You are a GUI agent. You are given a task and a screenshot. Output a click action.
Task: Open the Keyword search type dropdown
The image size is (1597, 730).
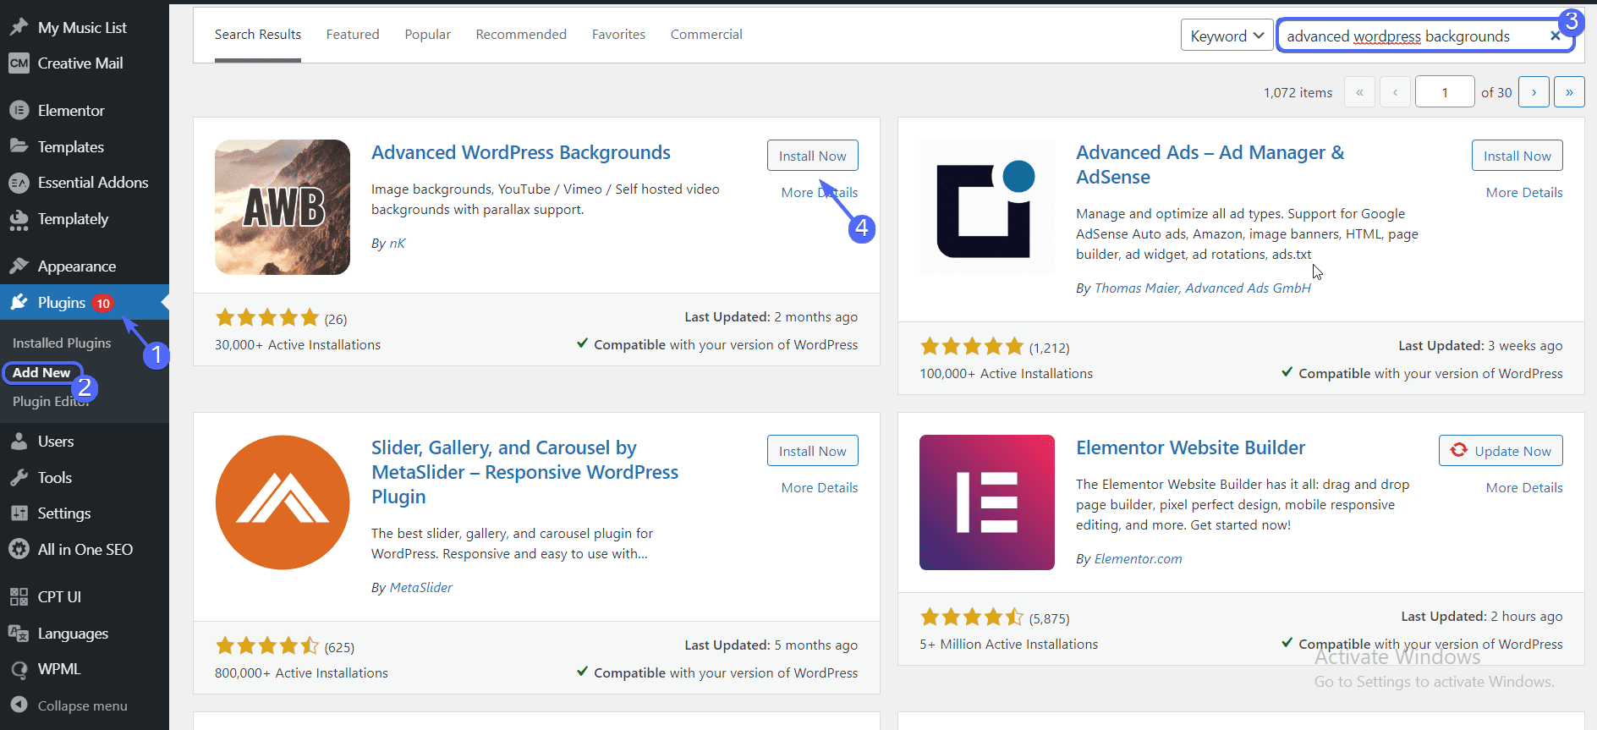tap(1227, 36)
